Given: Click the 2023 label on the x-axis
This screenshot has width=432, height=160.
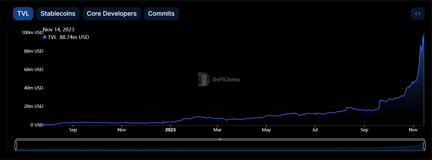Looking at the screenshot, I should [x=170, y=130].
